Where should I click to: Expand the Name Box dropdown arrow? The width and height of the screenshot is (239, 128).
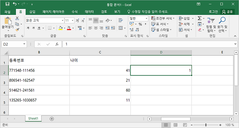[x=24, y=44]
